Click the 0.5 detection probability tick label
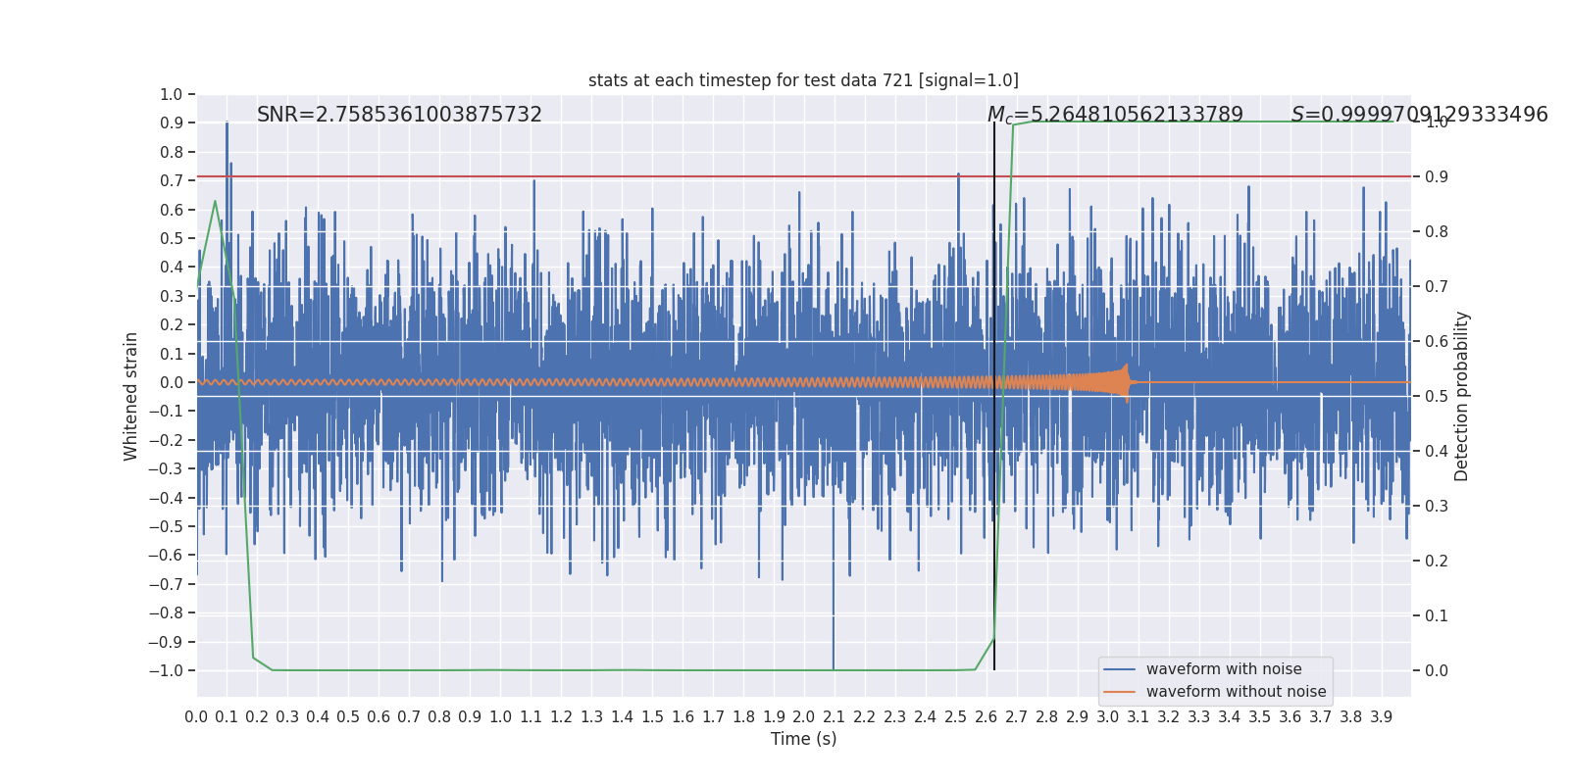Image resolution: width=1569 pixels, height=784 pixels. (x=1437, y=396)
